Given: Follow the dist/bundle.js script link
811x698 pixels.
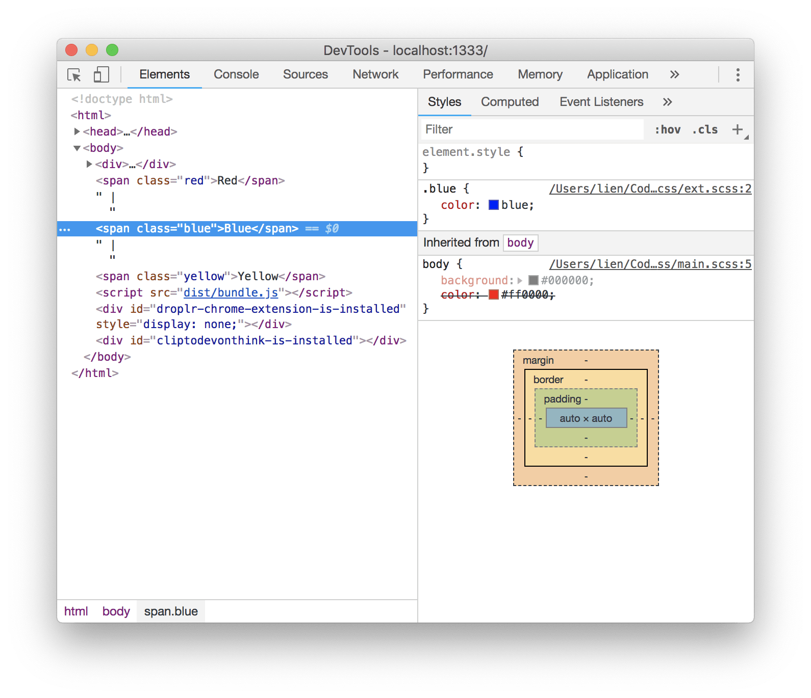Looking at the screenshot, I should 231,292.
